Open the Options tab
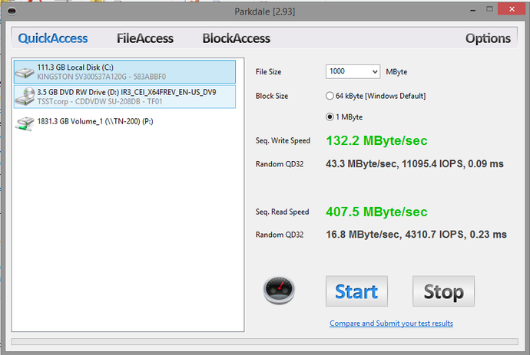 click(488, 38)
